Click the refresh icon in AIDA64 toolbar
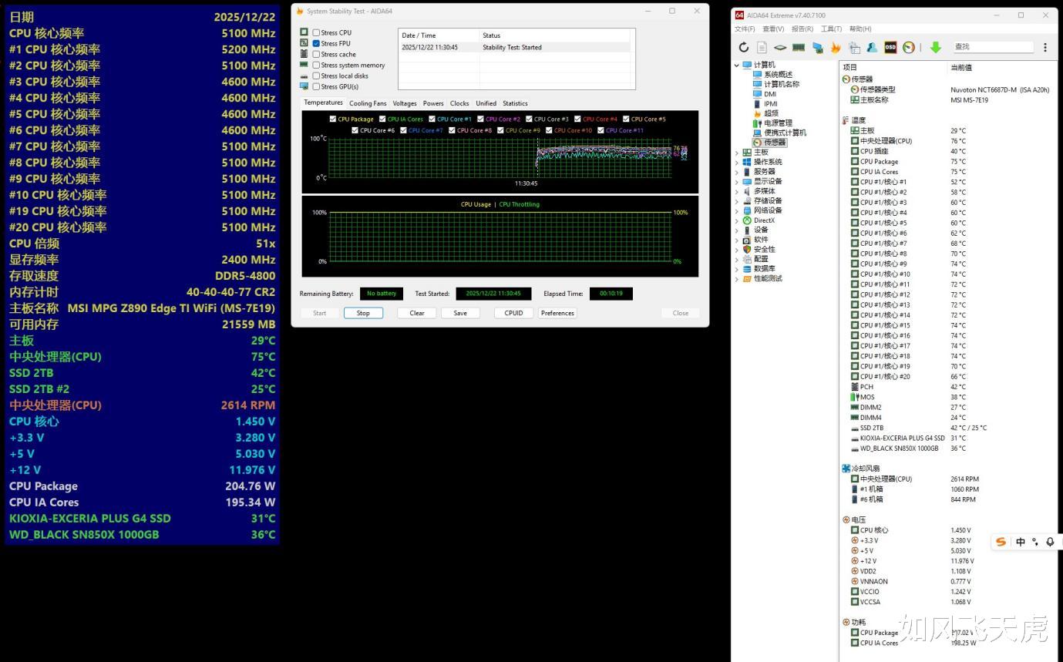Viewport: 1063px width, 662px height. click(x=744, y=47)
